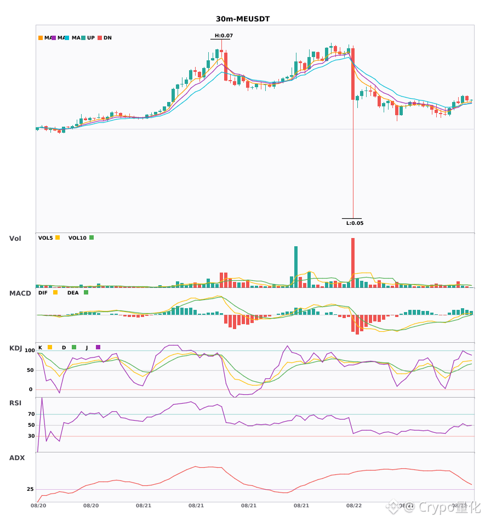Click the Vol panel label
Viewport: 485px width, 521px height.
15,239
